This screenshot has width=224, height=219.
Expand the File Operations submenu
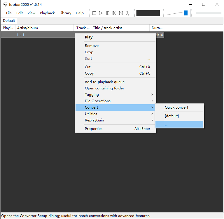coord(116,101)
